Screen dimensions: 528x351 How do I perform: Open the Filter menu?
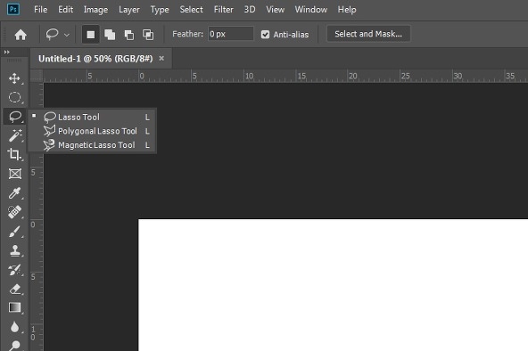223,10
